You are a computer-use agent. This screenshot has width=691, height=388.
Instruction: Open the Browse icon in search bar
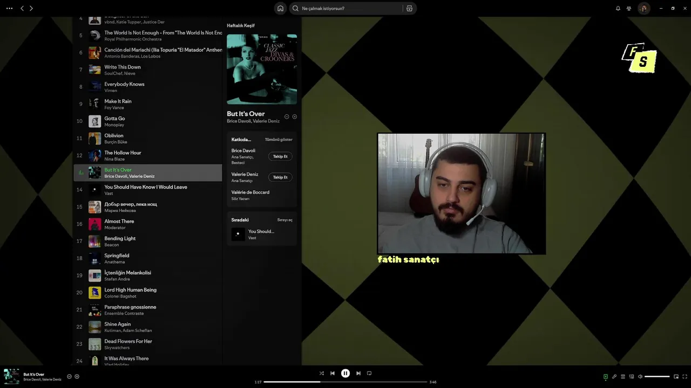(409, 8)
